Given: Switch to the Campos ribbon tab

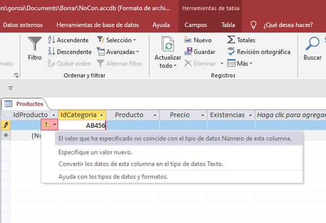Looking at the screenshot, I should [x=196, y=24].
